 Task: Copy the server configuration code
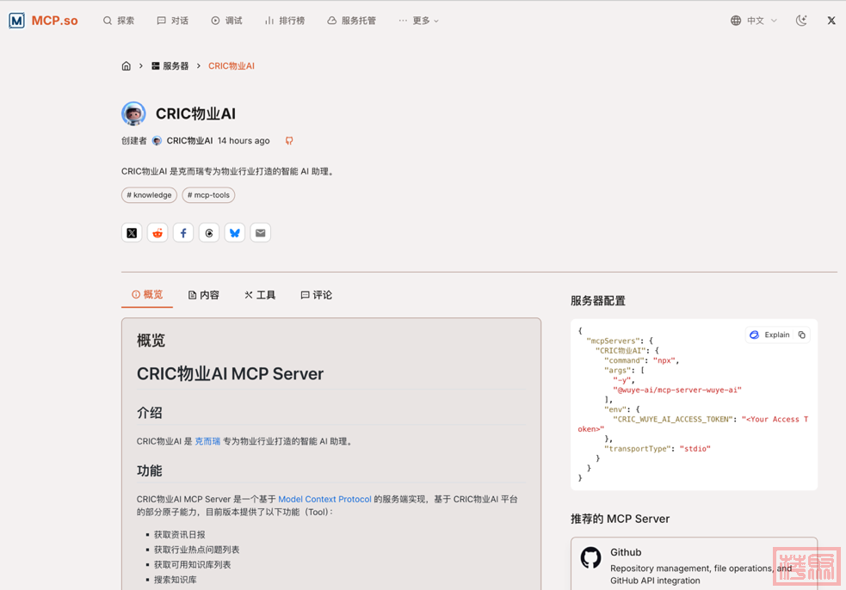802,335
